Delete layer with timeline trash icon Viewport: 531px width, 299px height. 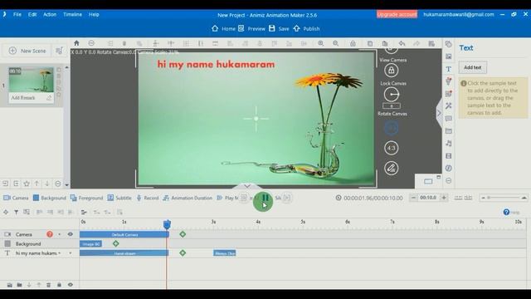click(x=48, y=285)
